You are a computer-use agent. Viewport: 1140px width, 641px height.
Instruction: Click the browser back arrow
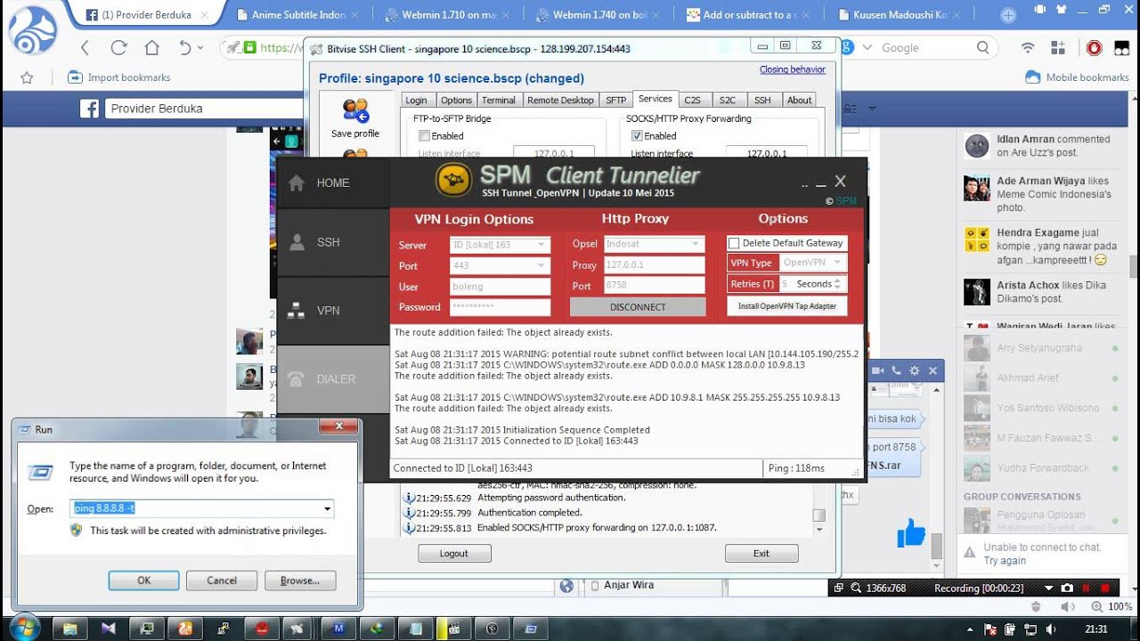pyautogui.click(x=85, y=48)
